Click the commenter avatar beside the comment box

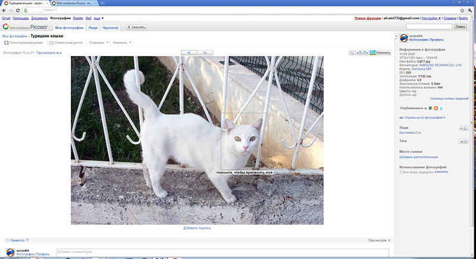click(10, 252)
